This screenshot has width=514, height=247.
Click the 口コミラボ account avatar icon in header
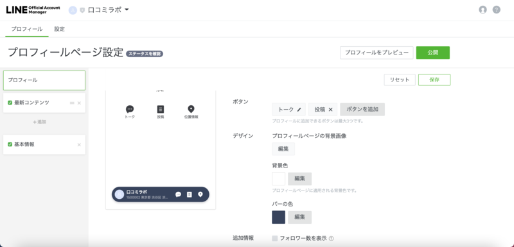(x=73, y=10)
